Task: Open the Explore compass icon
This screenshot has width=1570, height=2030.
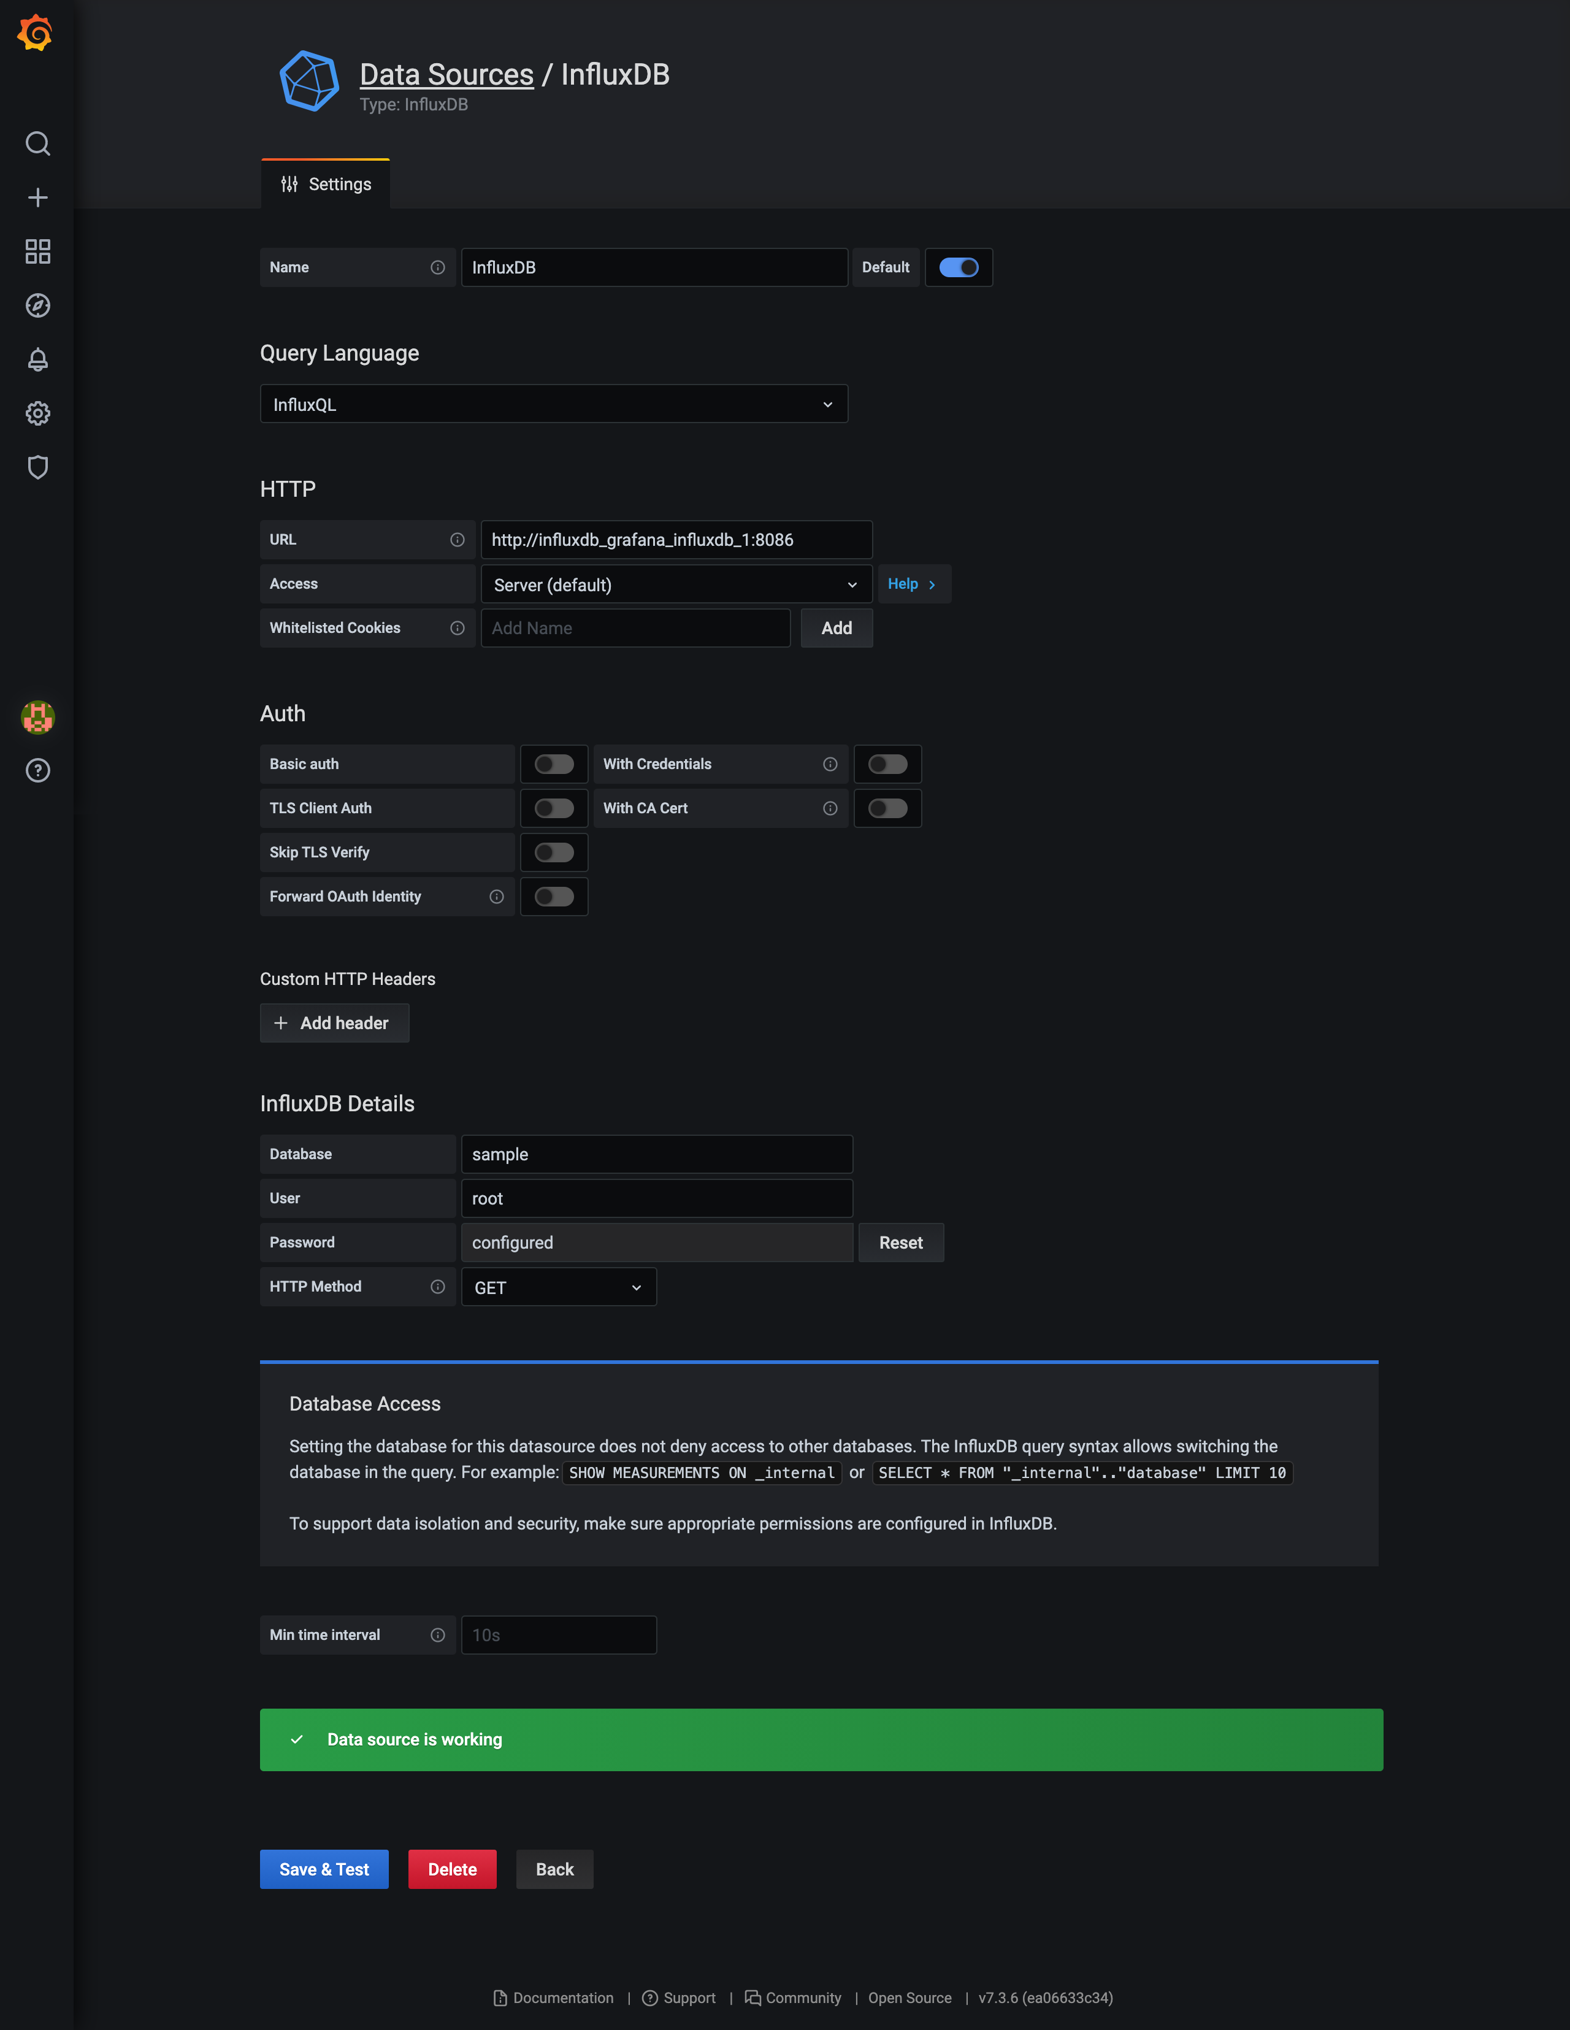Action: [x=37, y=305]
